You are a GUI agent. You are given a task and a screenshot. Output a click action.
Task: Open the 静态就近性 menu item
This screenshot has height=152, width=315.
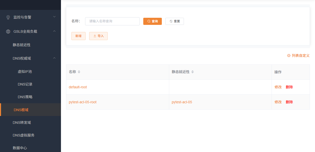[x=22, y=45]
